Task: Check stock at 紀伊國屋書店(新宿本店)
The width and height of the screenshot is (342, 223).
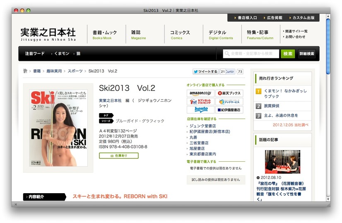Action: click(x=210, y=131)
